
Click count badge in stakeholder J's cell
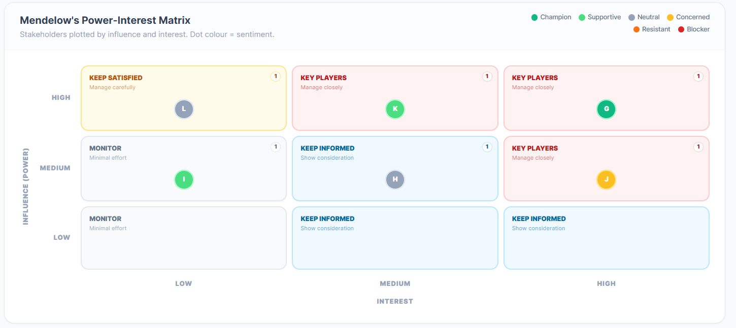(698, 147)
